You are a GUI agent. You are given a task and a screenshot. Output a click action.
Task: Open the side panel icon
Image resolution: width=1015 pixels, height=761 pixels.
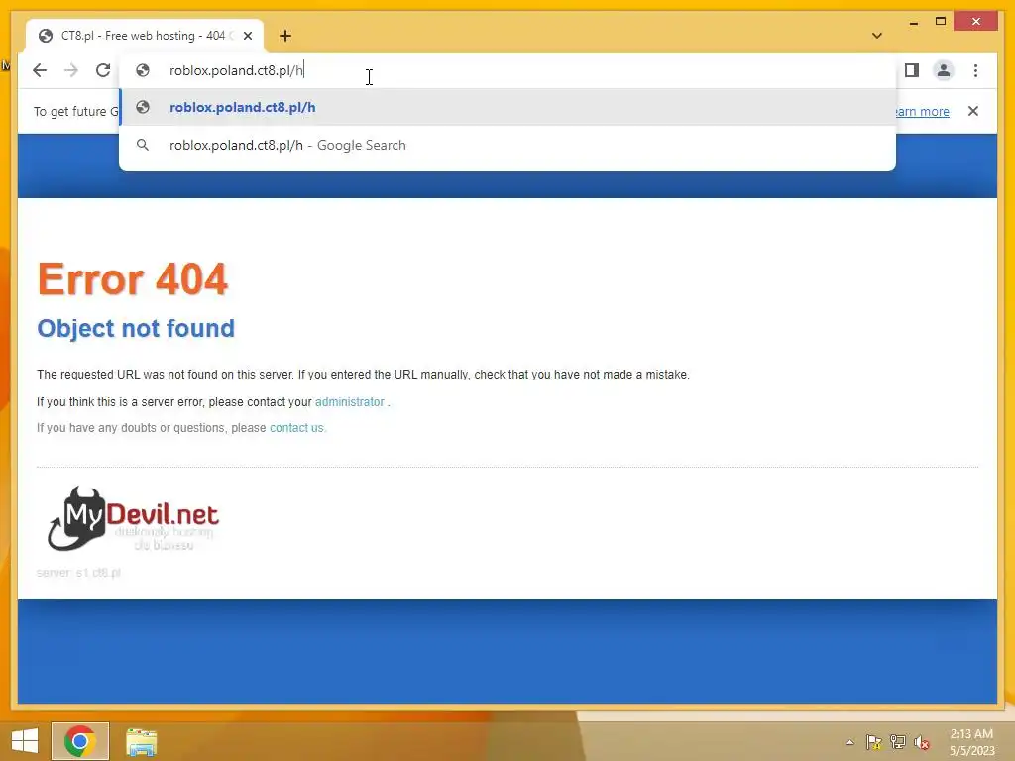(912, 70)
